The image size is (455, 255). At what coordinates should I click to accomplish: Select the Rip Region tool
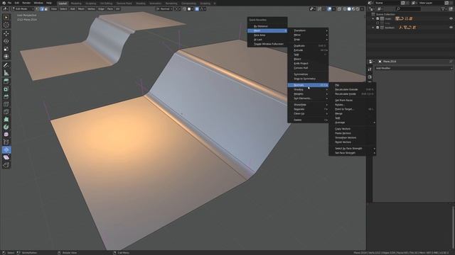[x=6, y=165]
